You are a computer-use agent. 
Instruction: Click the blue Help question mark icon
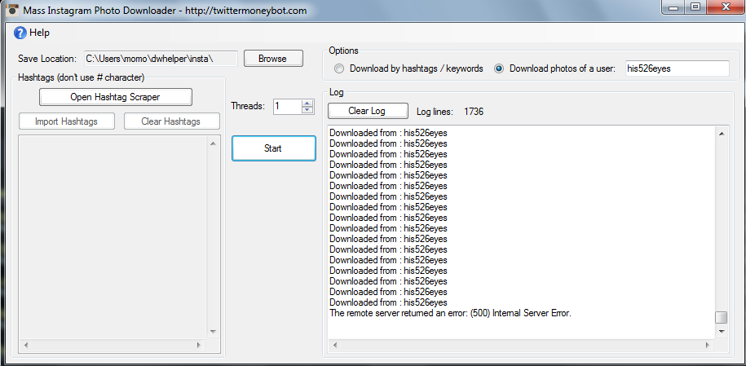point(20,33)
